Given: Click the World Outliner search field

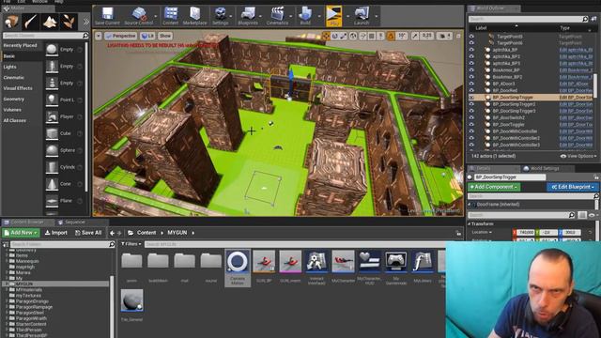Looking at the screenshot, I should pos(528,19).
